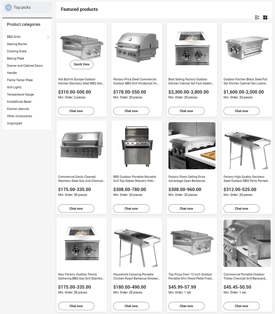
Task: Click Quick View on the first product
Action: pos(82,64)
